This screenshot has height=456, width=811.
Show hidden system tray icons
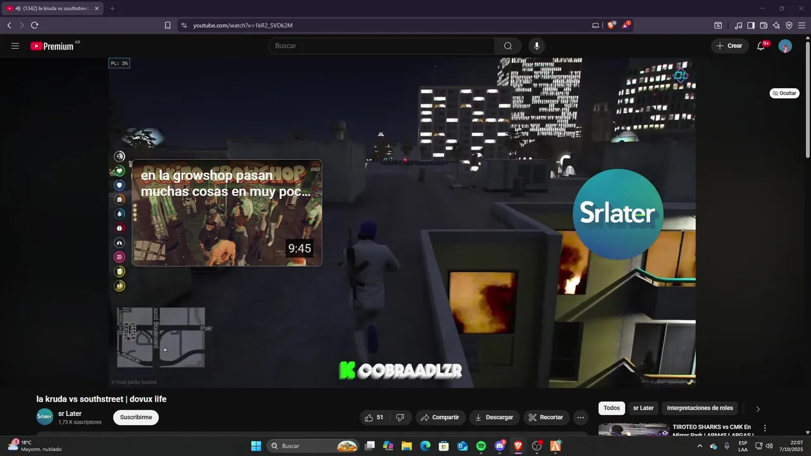pyautogui.click(x=699, y=446)
